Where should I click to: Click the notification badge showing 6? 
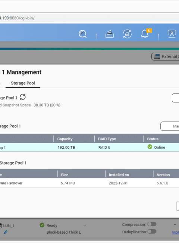(x=149, y=30)
